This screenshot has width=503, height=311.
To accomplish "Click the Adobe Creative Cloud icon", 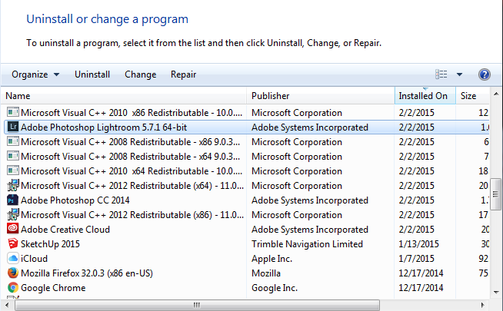I will click(x=13, y=228).
